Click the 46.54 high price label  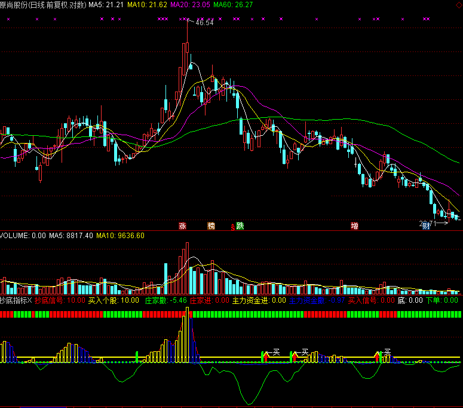tap(204, 23)
